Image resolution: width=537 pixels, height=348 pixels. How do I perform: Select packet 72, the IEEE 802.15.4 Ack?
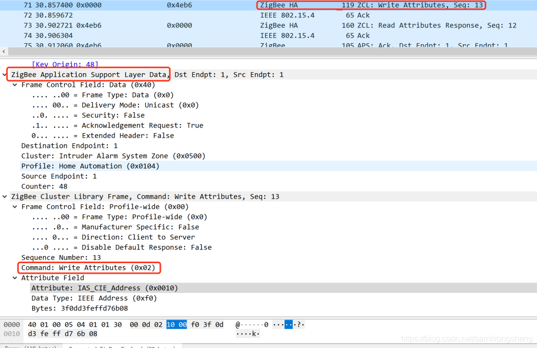(x=153, y=15)
